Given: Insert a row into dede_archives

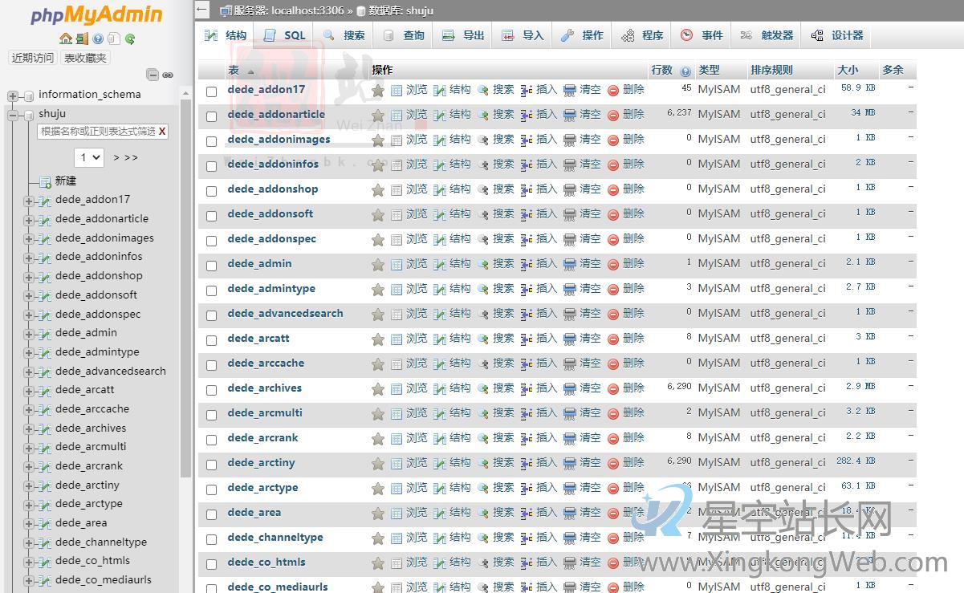Looking at the screenshot, I should [x=546, y=388].
